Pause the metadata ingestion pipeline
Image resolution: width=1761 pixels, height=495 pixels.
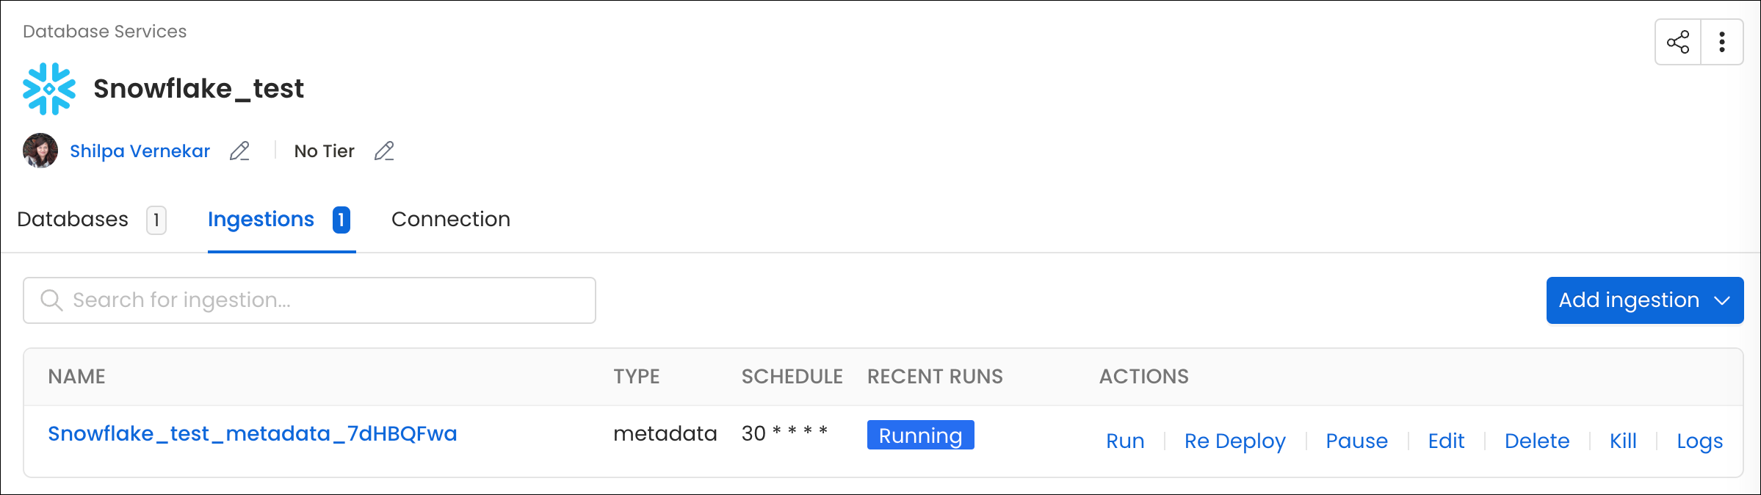pos(1356,441)
